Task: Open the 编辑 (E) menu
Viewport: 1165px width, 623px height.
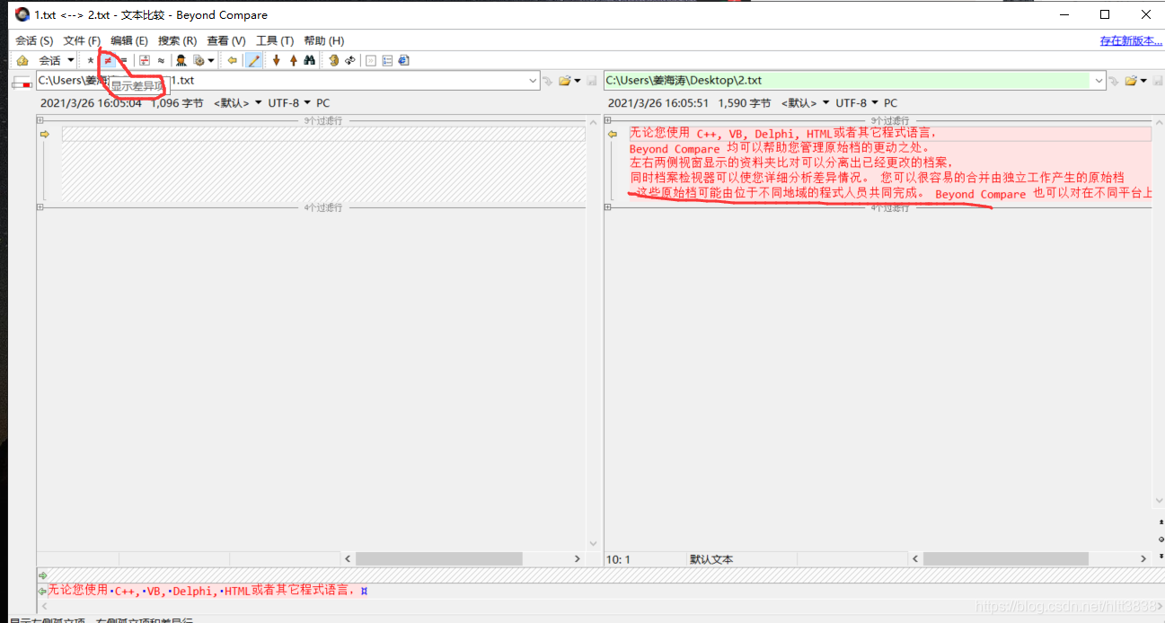Action: pos(129,40)
